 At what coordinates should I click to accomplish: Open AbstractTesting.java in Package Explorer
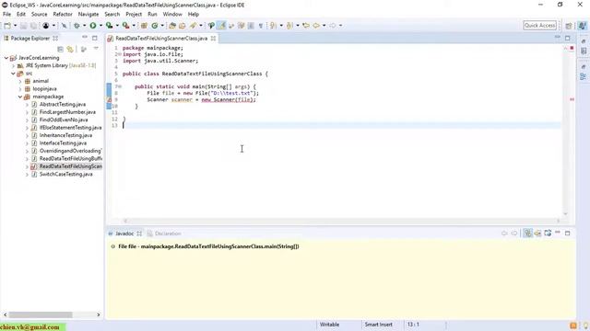pos(63,104)
